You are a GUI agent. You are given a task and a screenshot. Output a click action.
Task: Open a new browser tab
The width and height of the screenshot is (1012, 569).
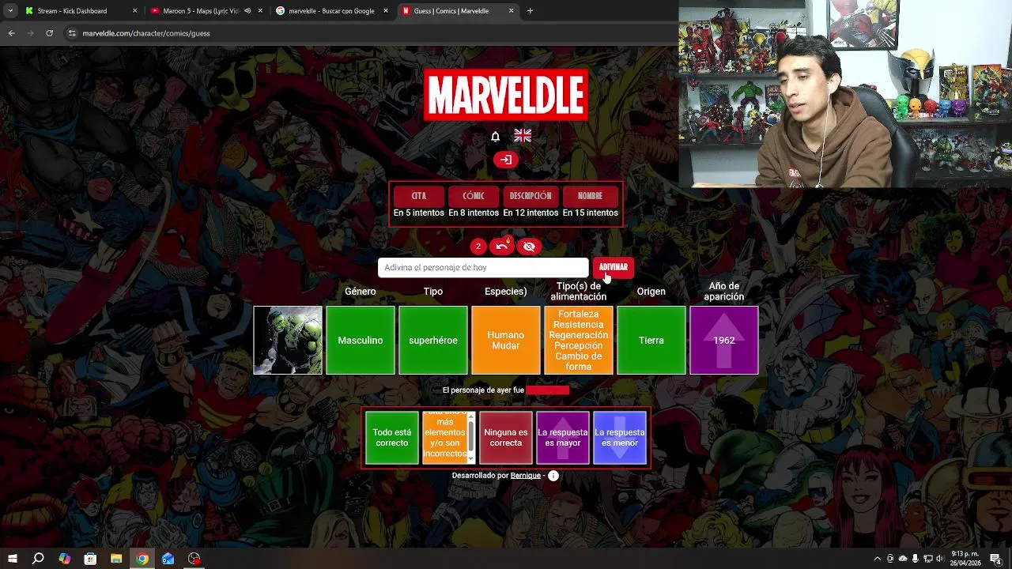(x=530, y=11)
